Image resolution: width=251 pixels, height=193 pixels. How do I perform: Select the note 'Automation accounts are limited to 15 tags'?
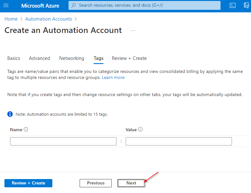[62, 114]
